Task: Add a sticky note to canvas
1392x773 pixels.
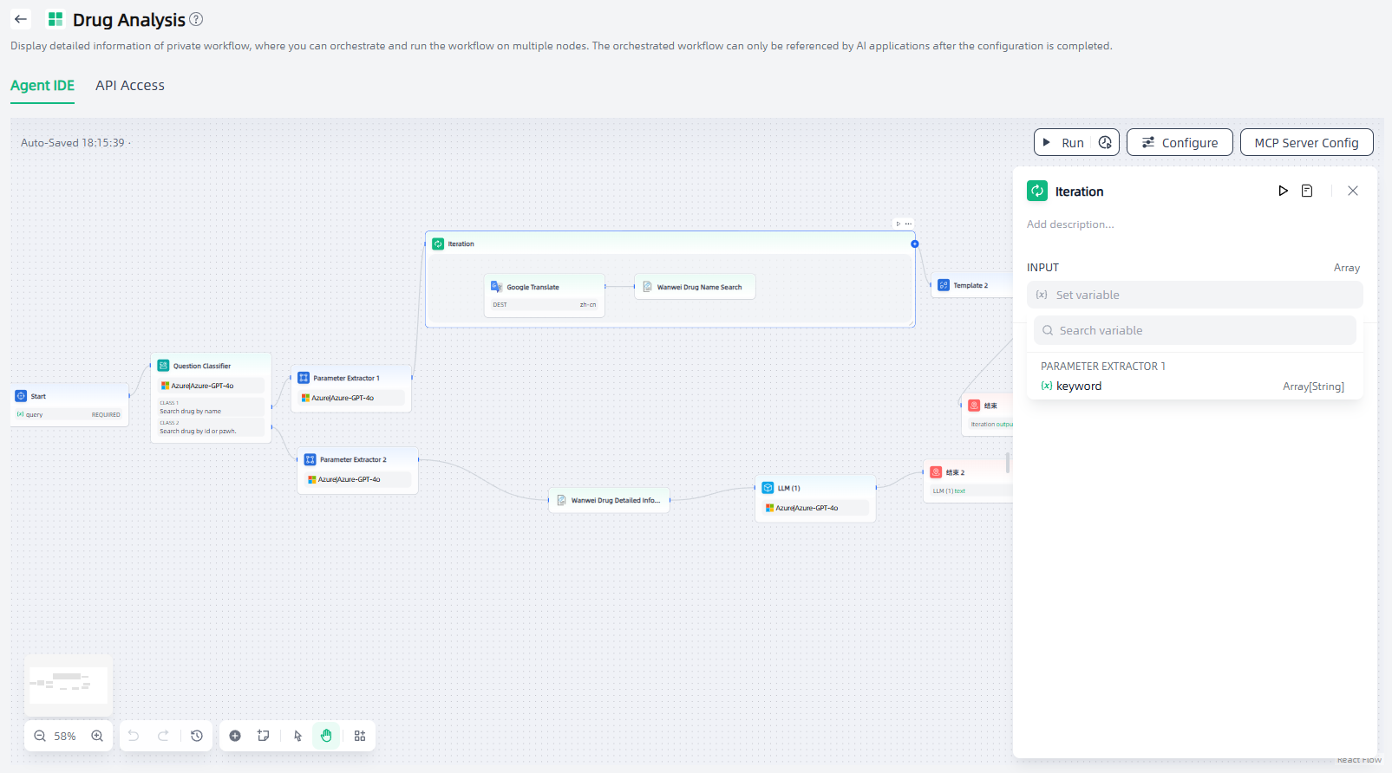Action: (264, 736)
